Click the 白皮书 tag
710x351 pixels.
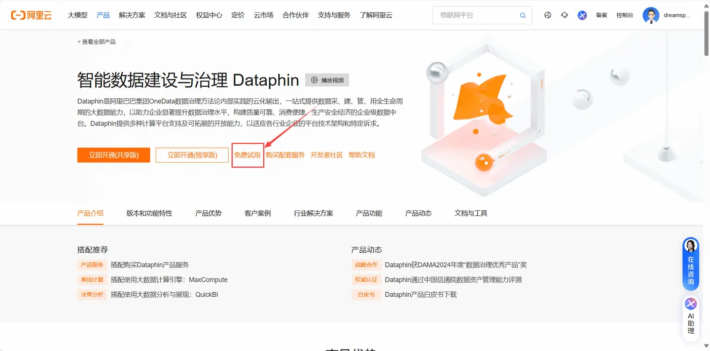click(x=366, y=294)
